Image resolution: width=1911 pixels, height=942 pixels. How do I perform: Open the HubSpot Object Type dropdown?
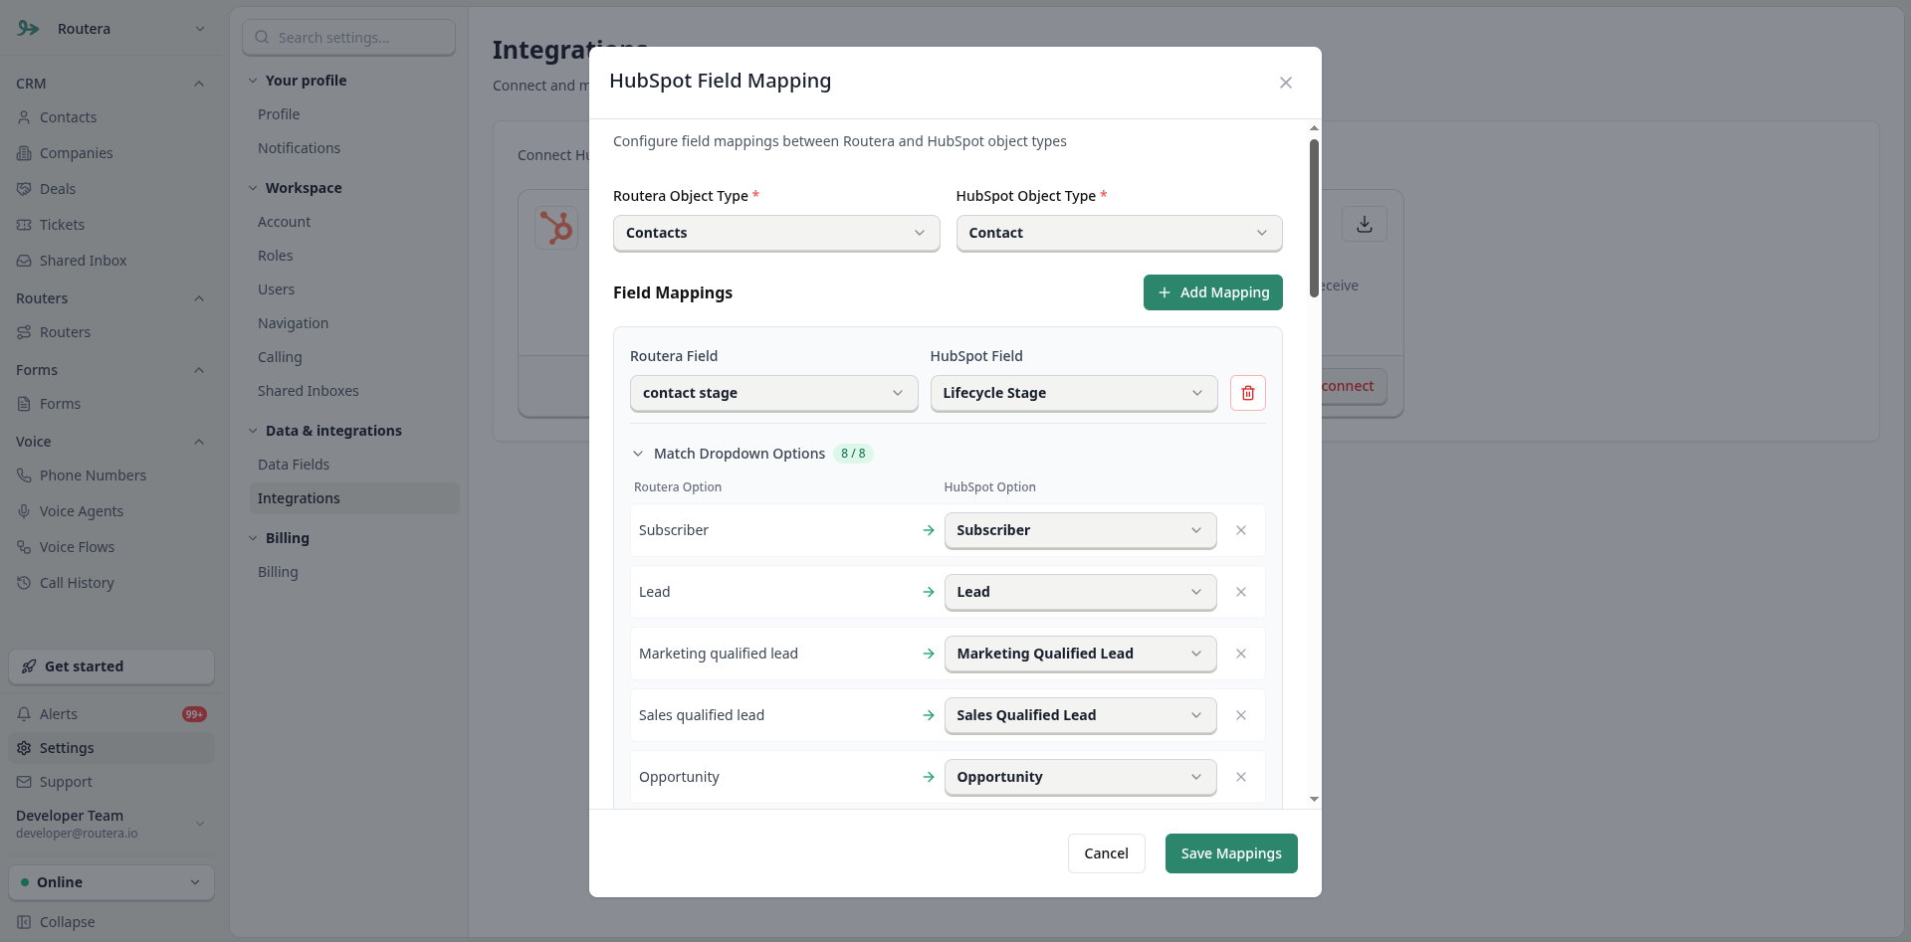[x=1119, y=233]
